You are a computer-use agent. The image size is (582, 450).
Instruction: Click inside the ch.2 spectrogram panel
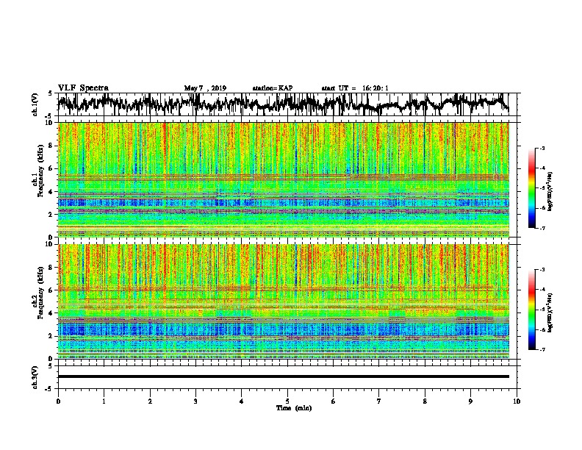pyautogui.click(x=283, y=301)
